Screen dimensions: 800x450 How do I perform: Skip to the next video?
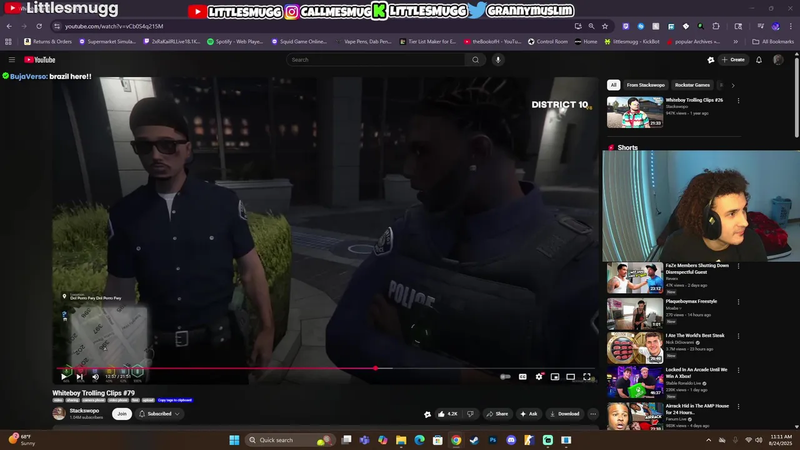click(79, 377)
